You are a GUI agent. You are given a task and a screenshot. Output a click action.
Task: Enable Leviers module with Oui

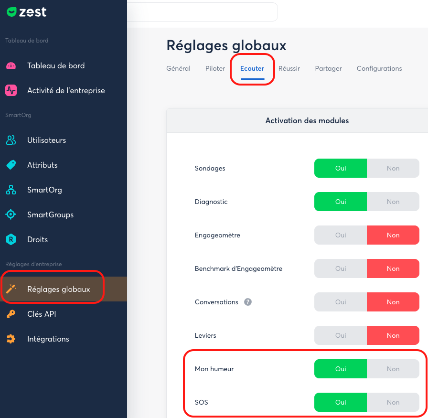(x=341, y=335)
